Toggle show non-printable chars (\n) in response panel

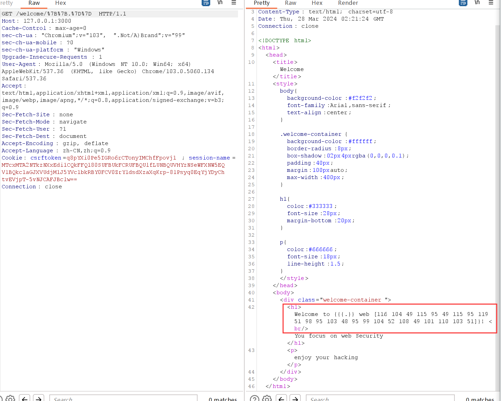pos(477,2)
